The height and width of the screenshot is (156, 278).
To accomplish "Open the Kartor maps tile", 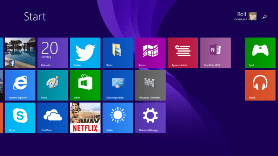I will pos(150,53).
